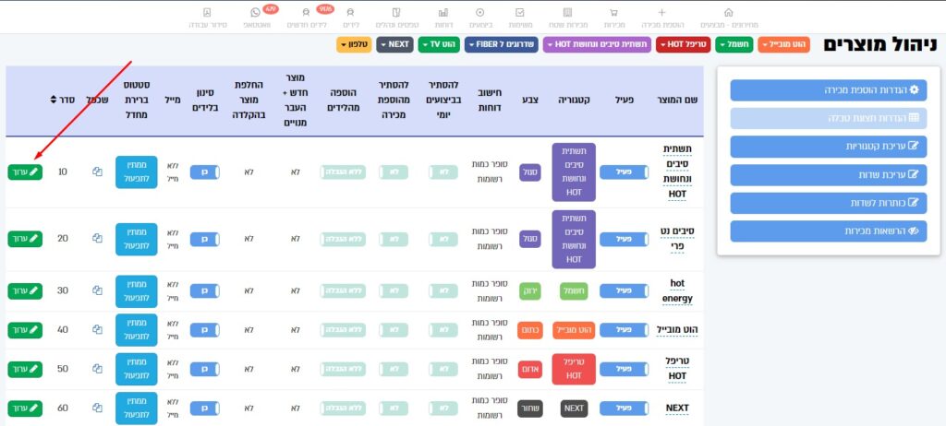Expand the טלפון yellow dropdown

pyautogui.click(x=355, y=44)
